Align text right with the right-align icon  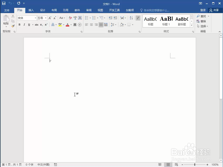click(96, 25)
